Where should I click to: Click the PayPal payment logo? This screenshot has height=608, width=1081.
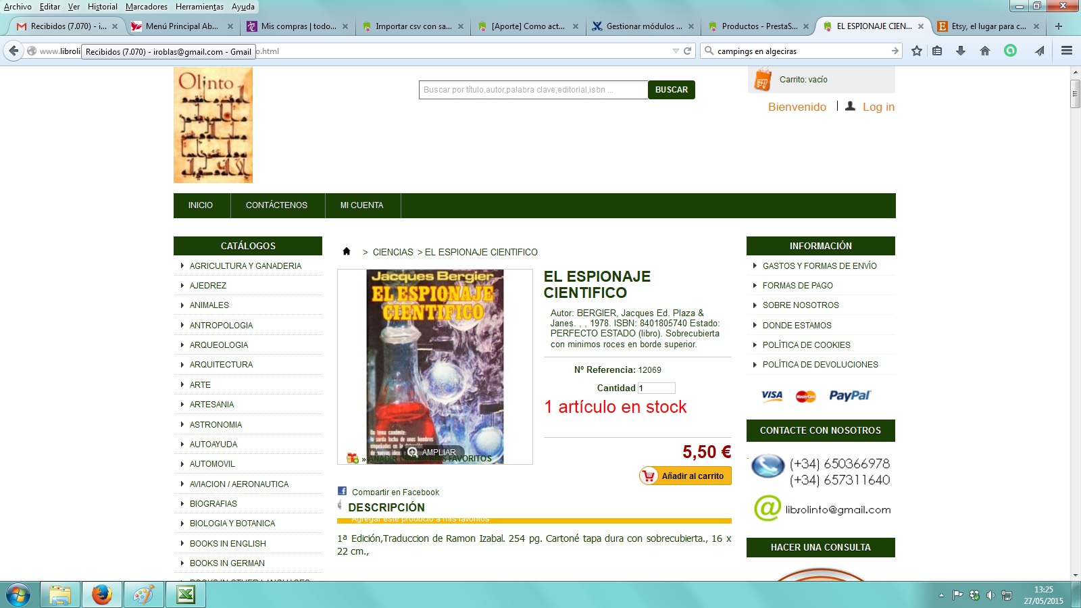(x=850, y=395)
